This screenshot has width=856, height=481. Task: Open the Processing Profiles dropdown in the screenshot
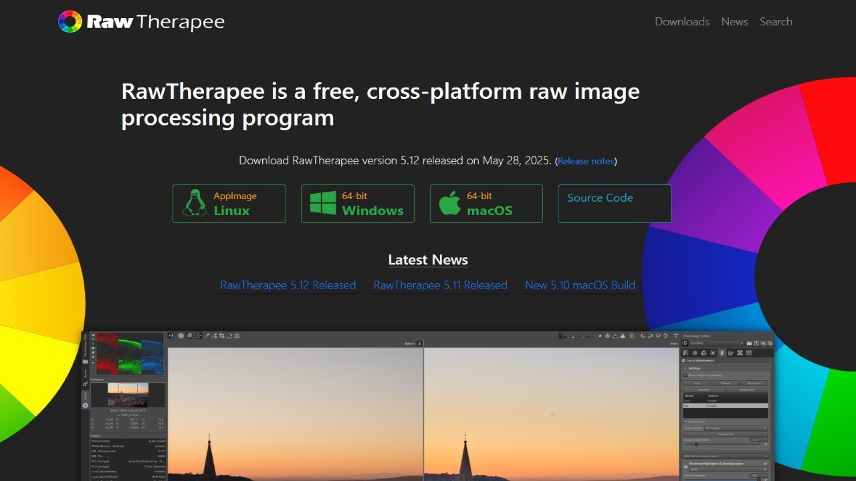click(x=717, y=343)
